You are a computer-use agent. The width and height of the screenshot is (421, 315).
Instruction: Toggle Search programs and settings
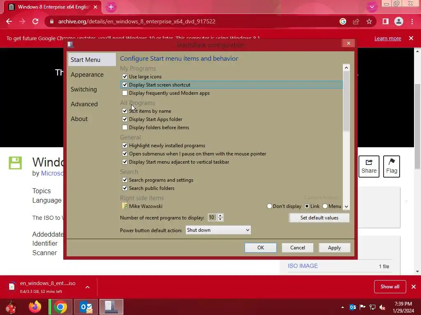pyautogui.click(x=125, y=180)
